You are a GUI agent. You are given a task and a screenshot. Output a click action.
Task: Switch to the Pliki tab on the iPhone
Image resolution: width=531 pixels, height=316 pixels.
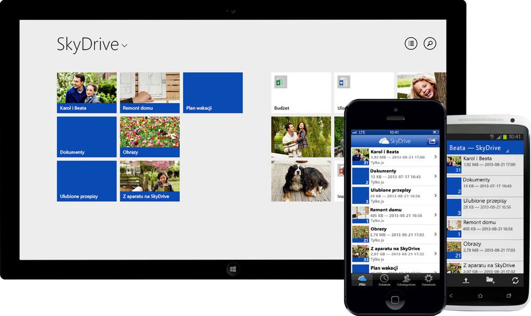coord(362,279)
